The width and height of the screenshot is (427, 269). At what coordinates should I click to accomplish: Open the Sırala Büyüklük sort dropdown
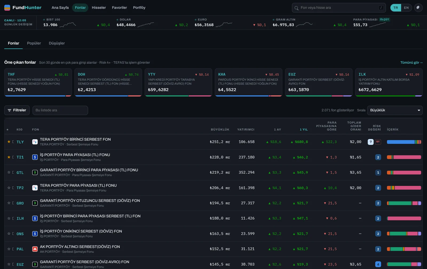click(395, 110)
